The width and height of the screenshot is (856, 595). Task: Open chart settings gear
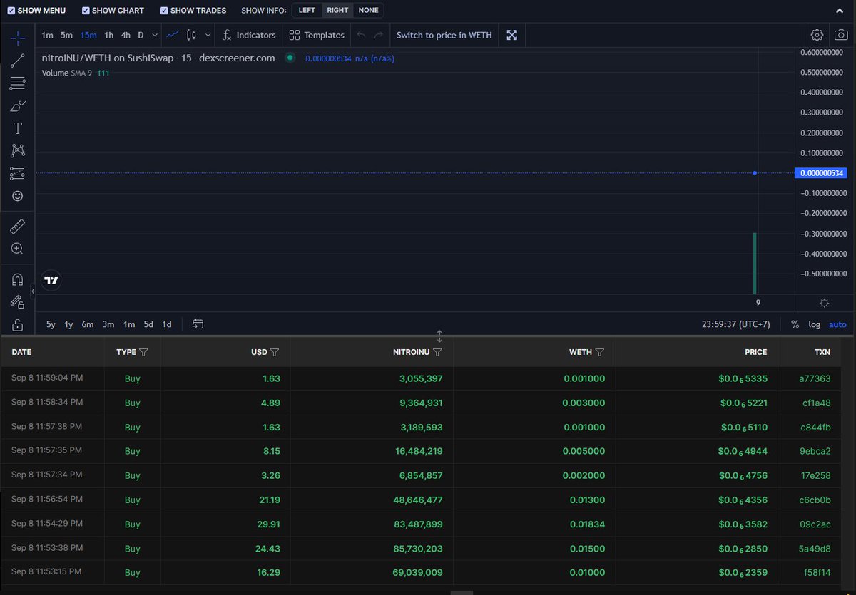[x=817, y=35]
